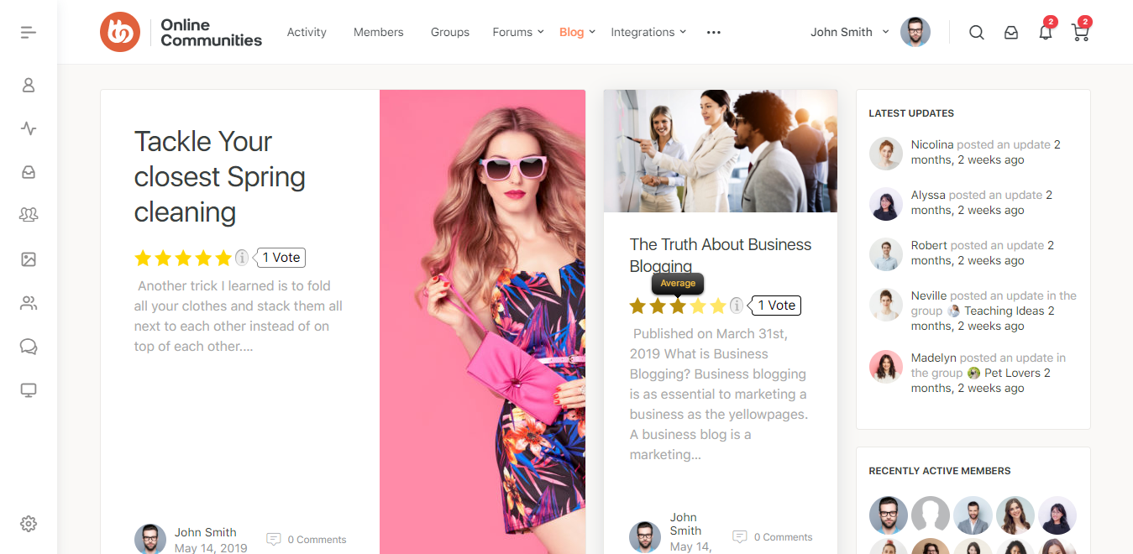The height and width of the screenshot is (554, 1133).
Task: Open the Members menu item
Action: pos(378,32)
